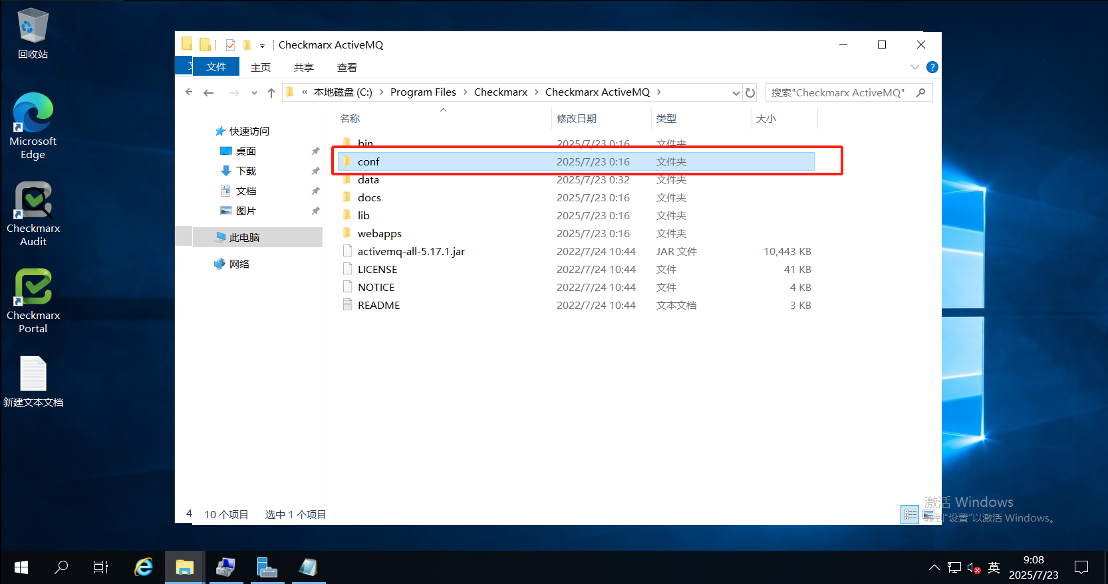This screenshot has height=584, width=1108.
Task: Go up one folder level
Action: click(x=271, y=93)
